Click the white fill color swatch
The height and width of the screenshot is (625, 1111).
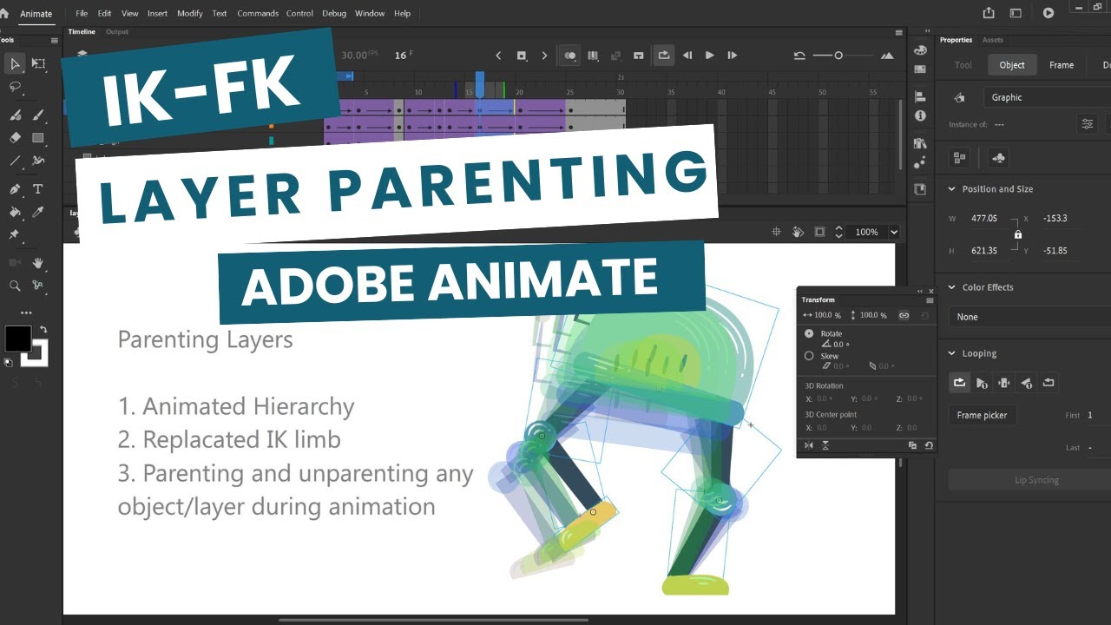coord(36,354)
